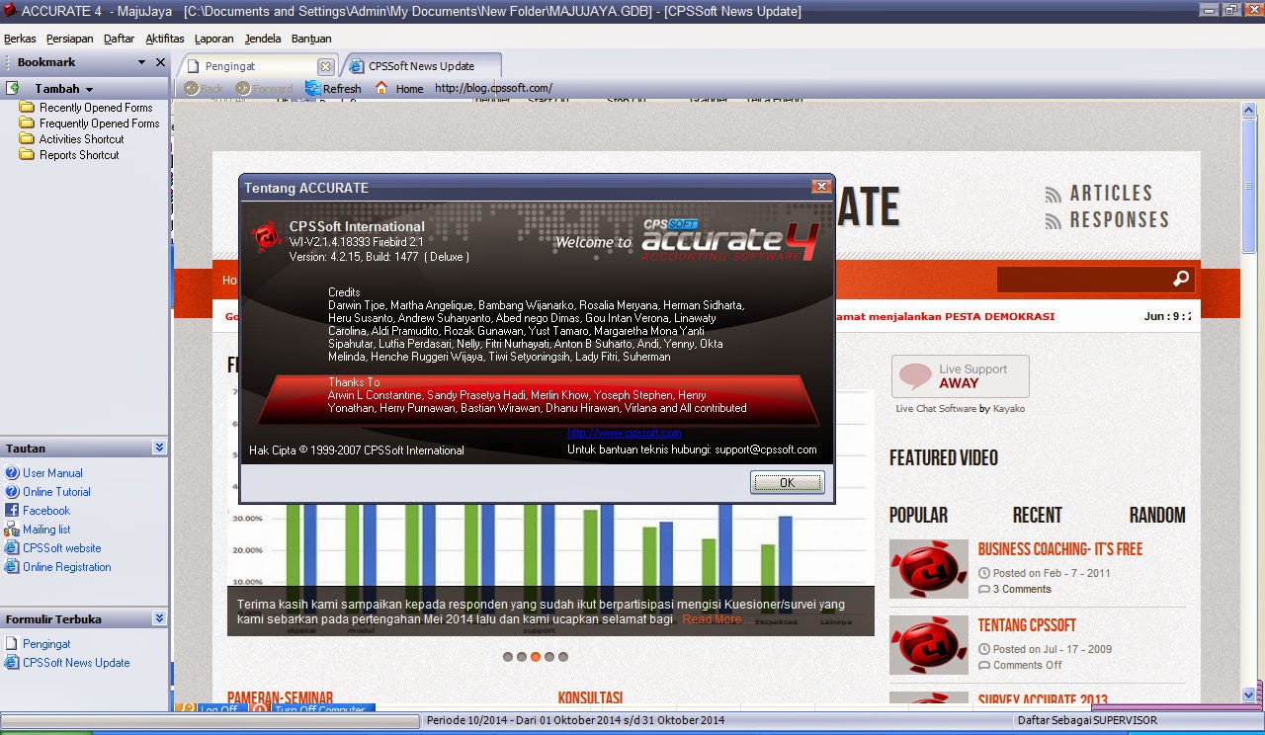Click the Live Support AWAY button

[960, 376]
